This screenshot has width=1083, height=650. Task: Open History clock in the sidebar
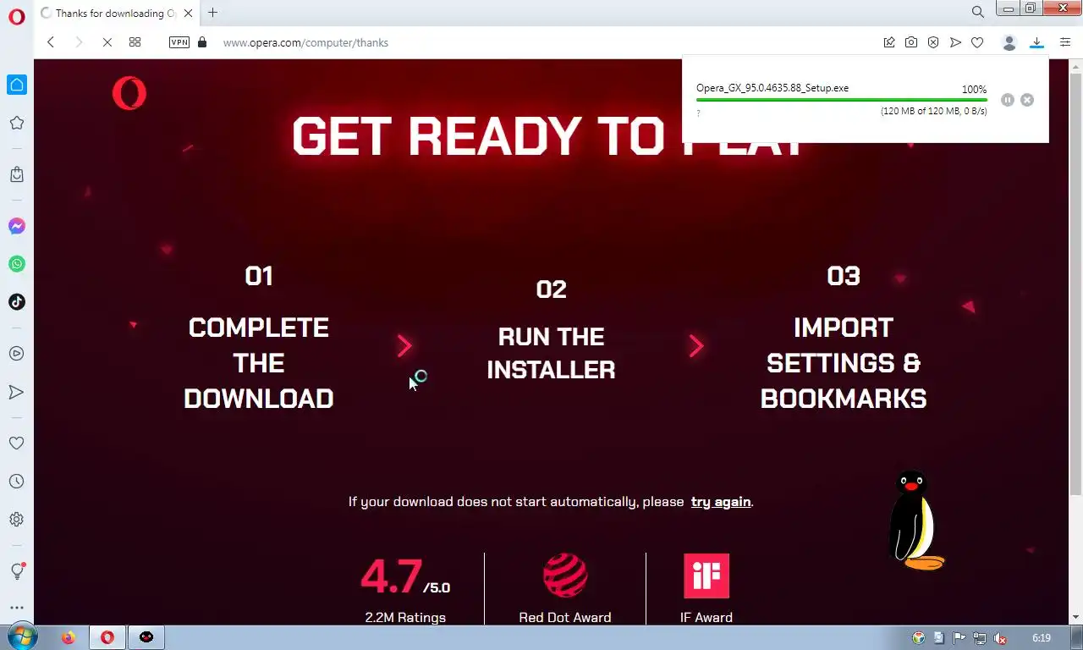[17, 482]
